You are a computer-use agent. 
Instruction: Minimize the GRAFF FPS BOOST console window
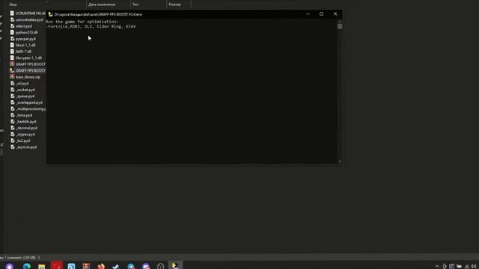308,14
